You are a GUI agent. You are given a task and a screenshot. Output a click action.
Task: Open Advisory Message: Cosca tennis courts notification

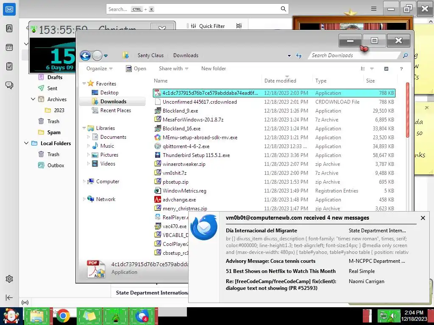(x=270, y=261)
